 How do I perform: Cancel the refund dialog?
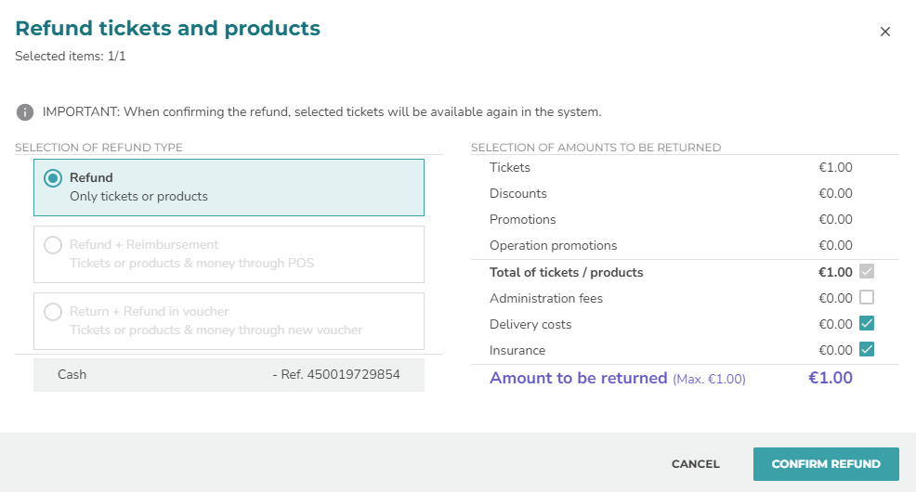point(695,464)
